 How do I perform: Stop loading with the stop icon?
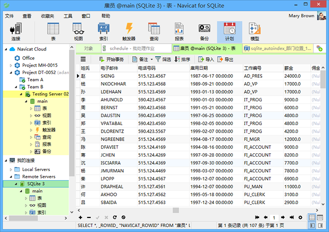coord(123,217)
